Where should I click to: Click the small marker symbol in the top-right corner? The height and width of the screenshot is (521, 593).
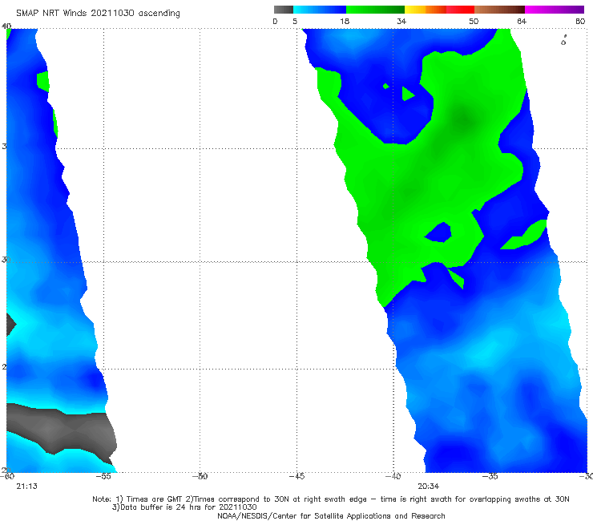[563, 40]
